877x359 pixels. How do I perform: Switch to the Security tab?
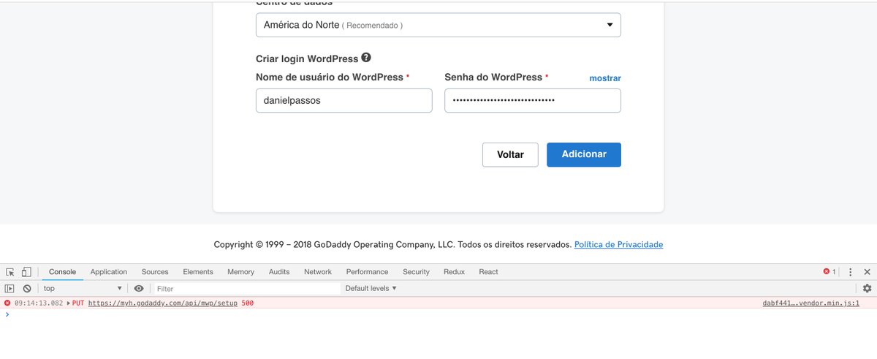click(x=416, y=272)
